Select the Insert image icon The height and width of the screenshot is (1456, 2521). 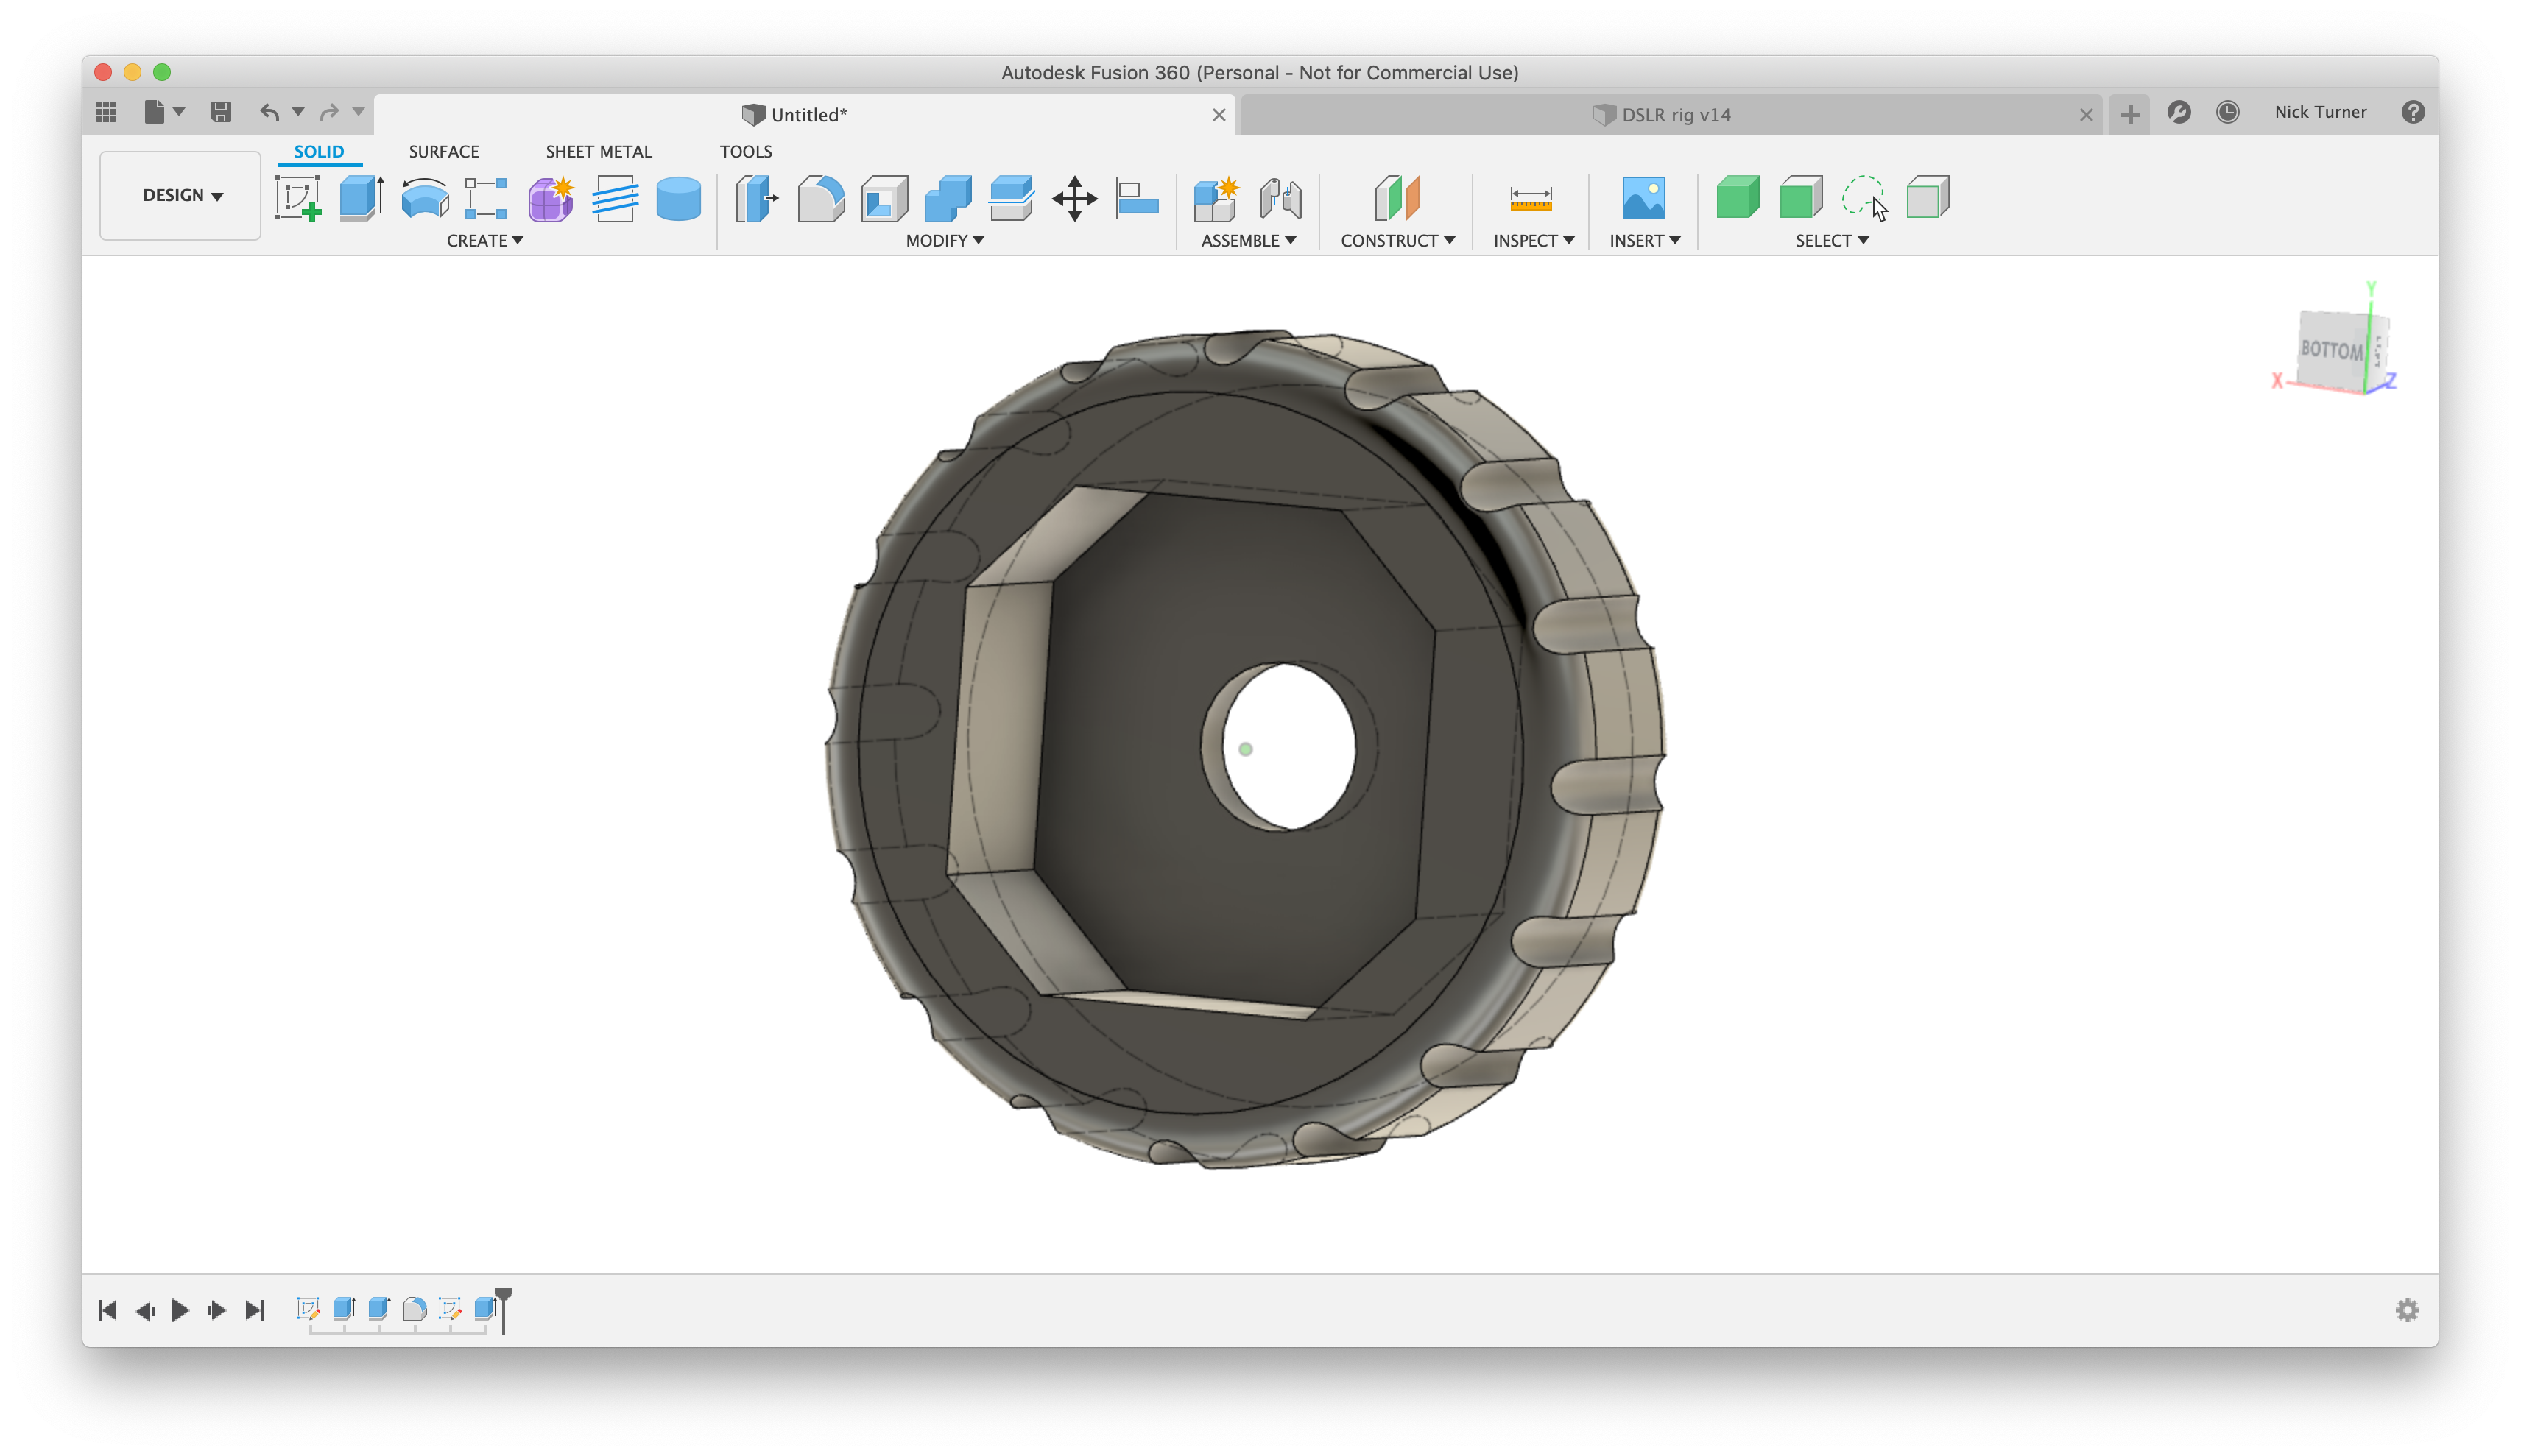click(1644, 198)
